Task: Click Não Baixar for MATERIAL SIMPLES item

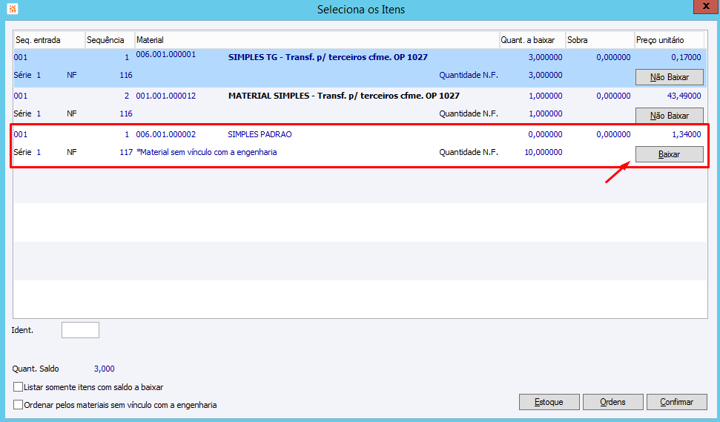Action: (x=670, y=115)
